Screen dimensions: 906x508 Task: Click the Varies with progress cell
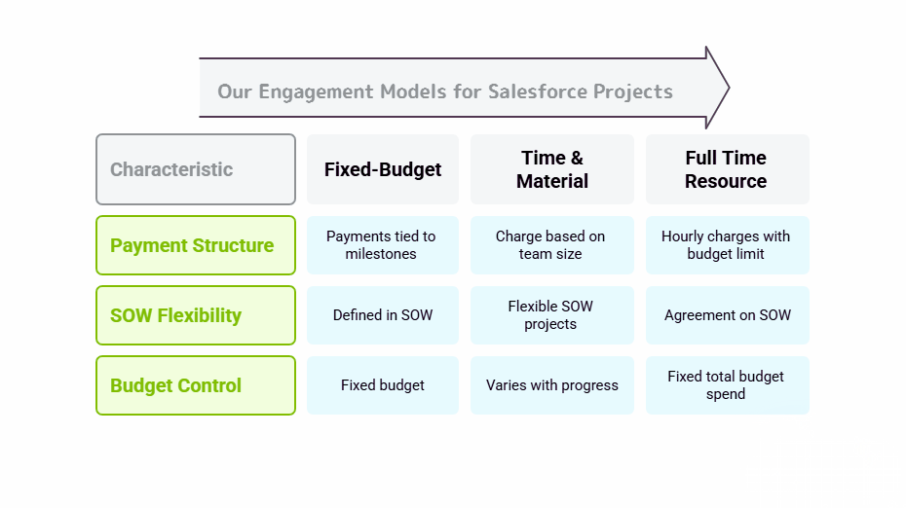(x=552, y=385)
